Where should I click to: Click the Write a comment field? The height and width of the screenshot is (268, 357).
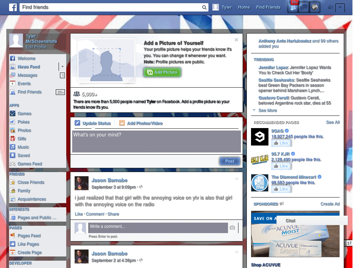(x=158, y=228)
